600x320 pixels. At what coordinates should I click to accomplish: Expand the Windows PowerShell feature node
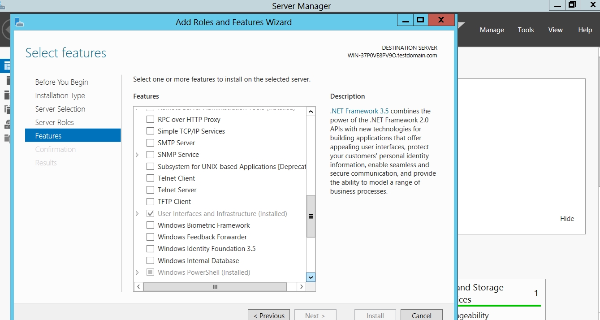[x=138, y=272]
